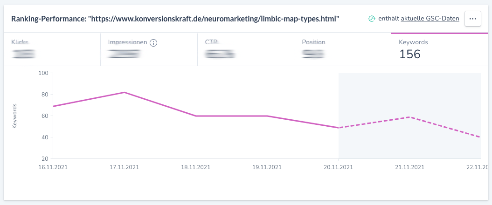Click the Keywords count value 156

click(410, 55)
